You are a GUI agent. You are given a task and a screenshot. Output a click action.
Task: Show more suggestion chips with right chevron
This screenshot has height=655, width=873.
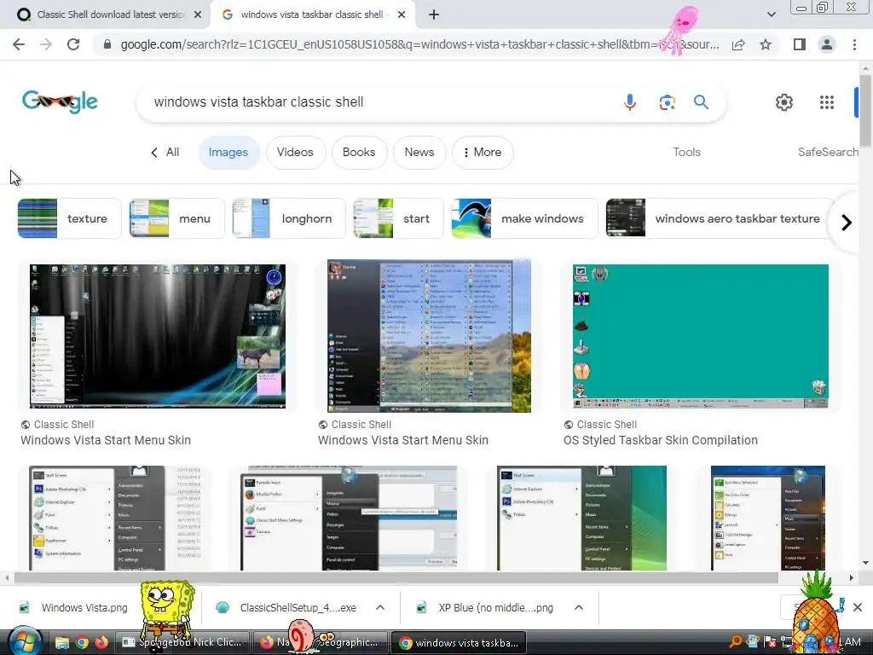(x=847, y=223)
